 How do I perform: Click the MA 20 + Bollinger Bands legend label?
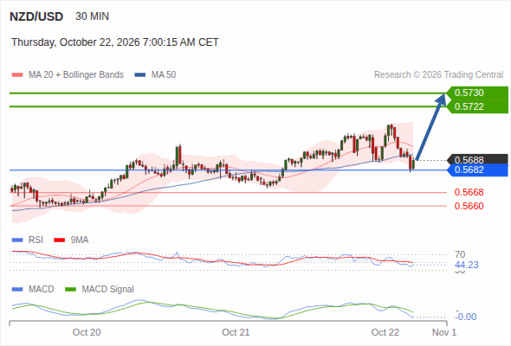pyautogui.click(x=76, y=75)
